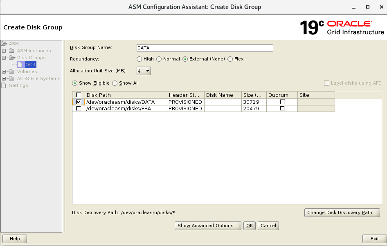Select External (None) redundancy
The image size is (387, 246).
point(185,59)
